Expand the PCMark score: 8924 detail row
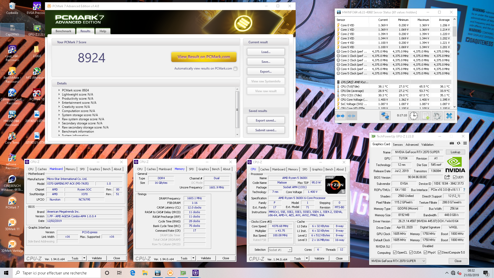The width and height of the screenshot is (494, 278). pos(59,90)
